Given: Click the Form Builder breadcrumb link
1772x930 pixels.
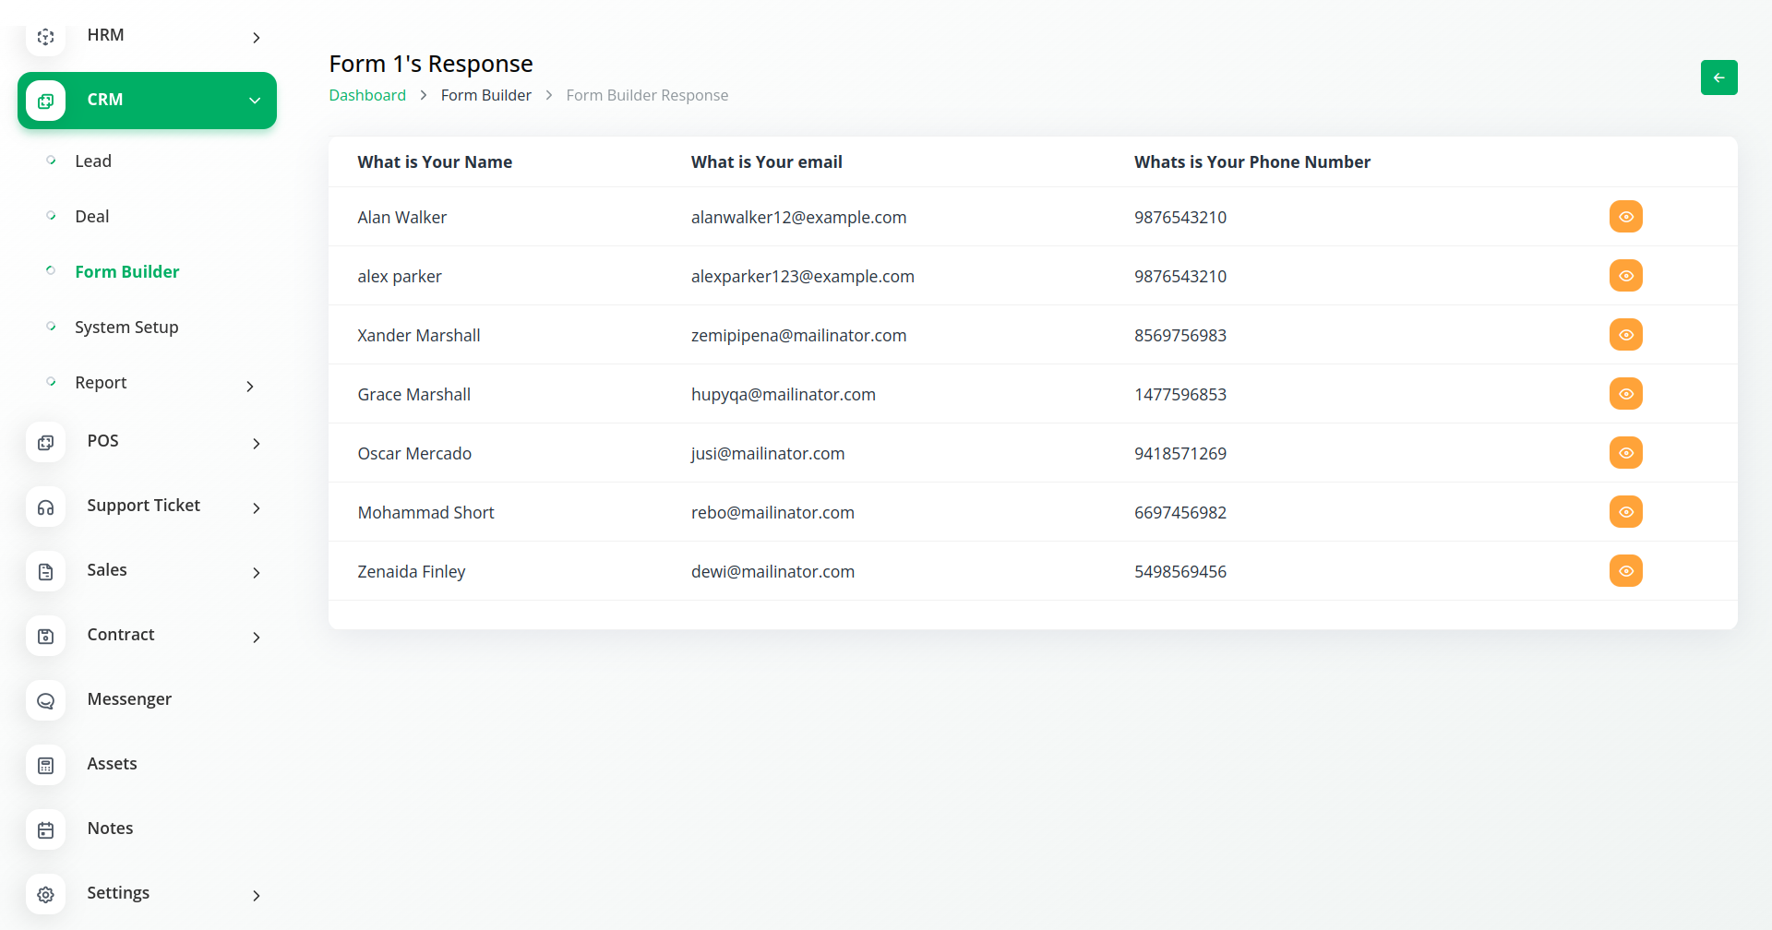Looking at the screenshot, I should (485, 96).
